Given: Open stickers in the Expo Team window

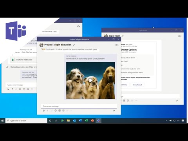Looking at the screenshot, I should (x=128, y=101).
